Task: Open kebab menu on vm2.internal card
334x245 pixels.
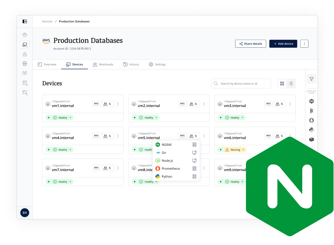Action: [204, 104]
